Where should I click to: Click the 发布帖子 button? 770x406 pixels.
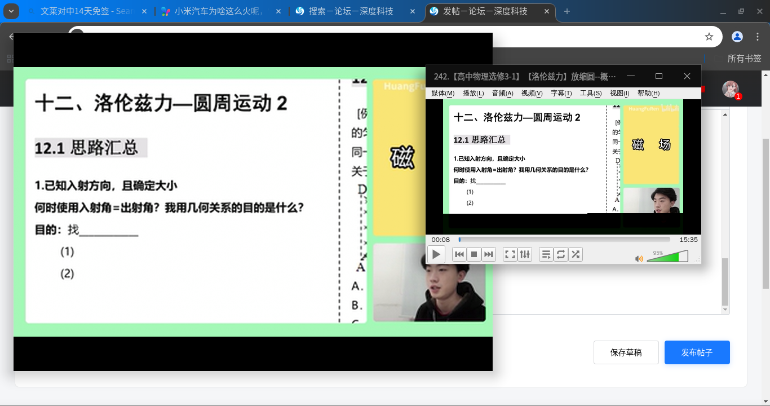(697, 352)
